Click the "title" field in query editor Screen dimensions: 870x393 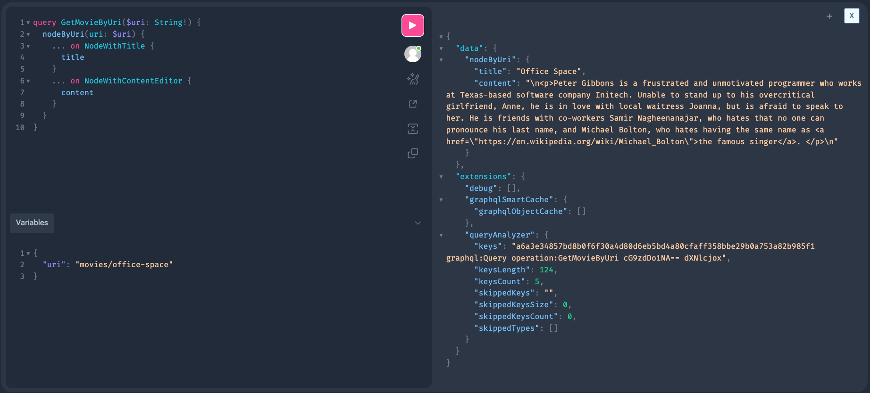[73, 57]
